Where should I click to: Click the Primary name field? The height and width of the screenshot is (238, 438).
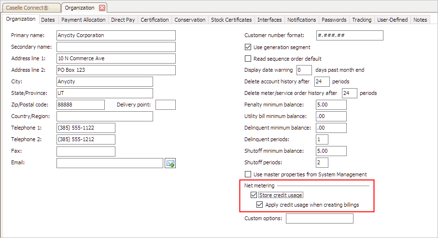(x=116, y=35)
